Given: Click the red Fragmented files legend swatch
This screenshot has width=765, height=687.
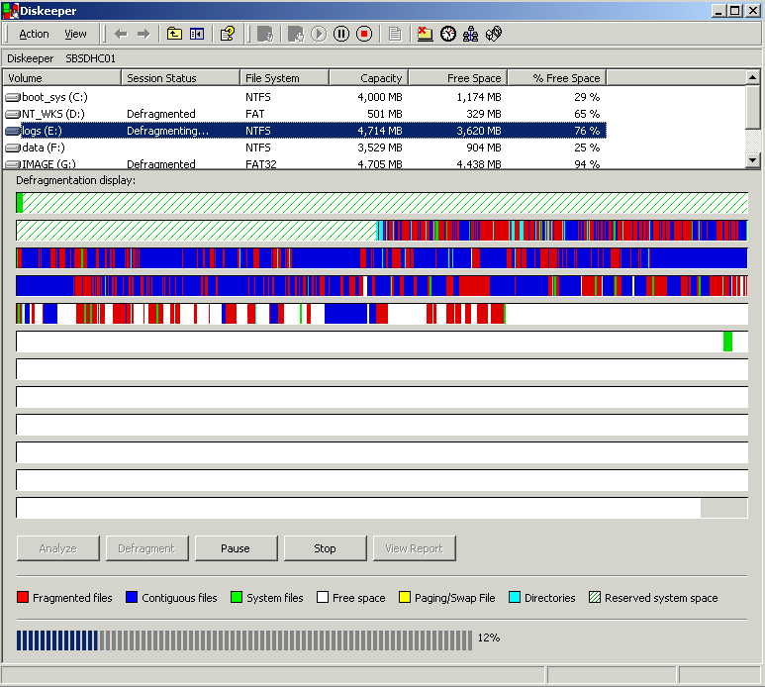Looking at the screenshot, I should (23, 597).
